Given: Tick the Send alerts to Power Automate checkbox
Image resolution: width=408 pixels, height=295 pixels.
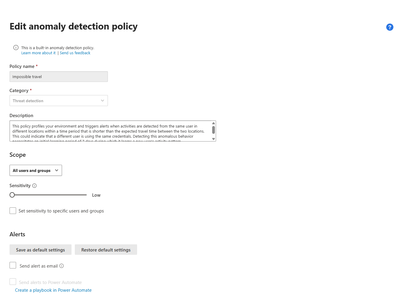Looking at the screenshot, I should (13, 282).
